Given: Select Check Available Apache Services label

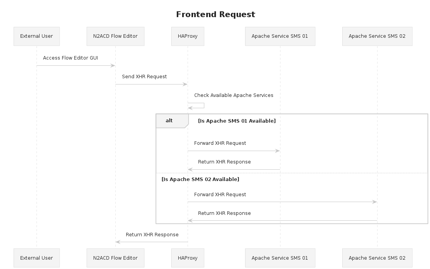Looking at the screenshot, I should coord(233,95).
